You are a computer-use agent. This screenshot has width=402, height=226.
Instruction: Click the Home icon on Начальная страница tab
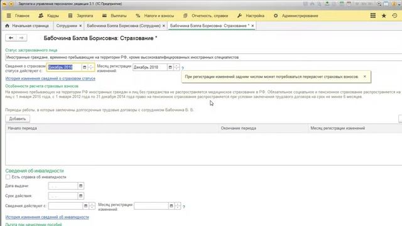click(7, 26)
